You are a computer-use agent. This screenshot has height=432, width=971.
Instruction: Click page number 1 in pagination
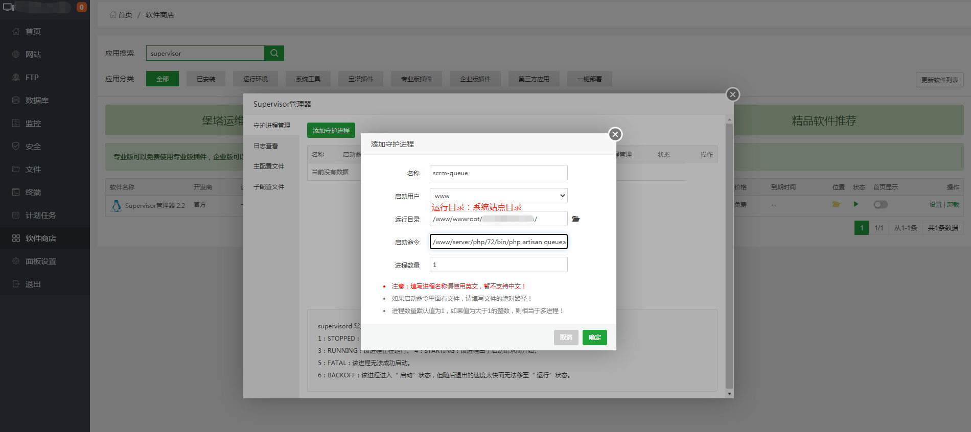tap(862, 228)
